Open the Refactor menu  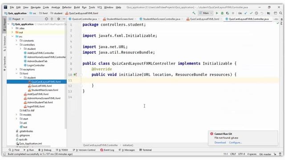67,7
